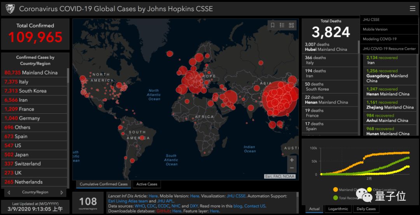
Task: Switch chart to Logarithmic view
Action: (338, 209)
